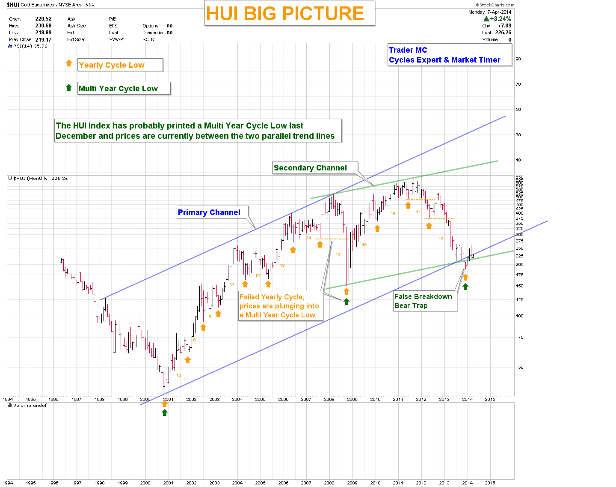
Task: Click the 75 level on the price scale
Action: point(520,338)
